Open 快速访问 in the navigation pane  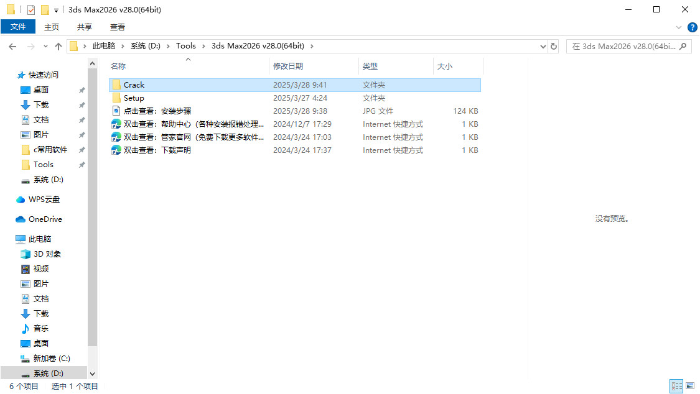[44, 75]
